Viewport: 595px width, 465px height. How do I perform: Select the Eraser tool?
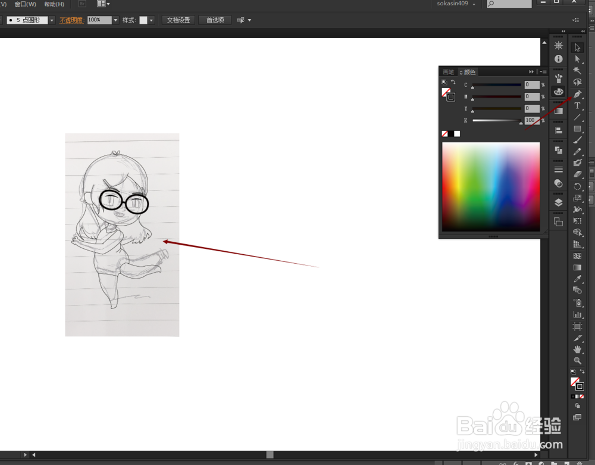coord(577,174)
